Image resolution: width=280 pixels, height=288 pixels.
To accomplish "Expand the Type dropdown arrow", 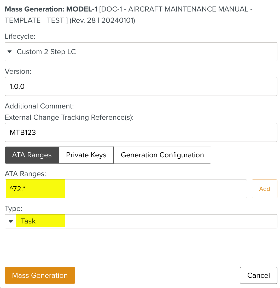I will pos(11,221).
